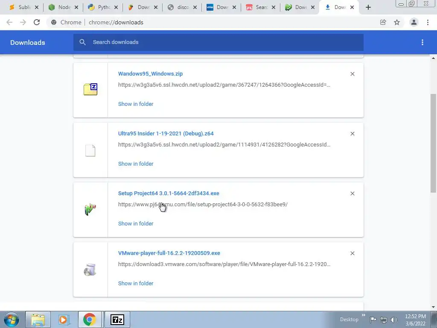This screenshot has width=437, height=328.
Task: Click the VMware installer icon
Action: (90, 270)
